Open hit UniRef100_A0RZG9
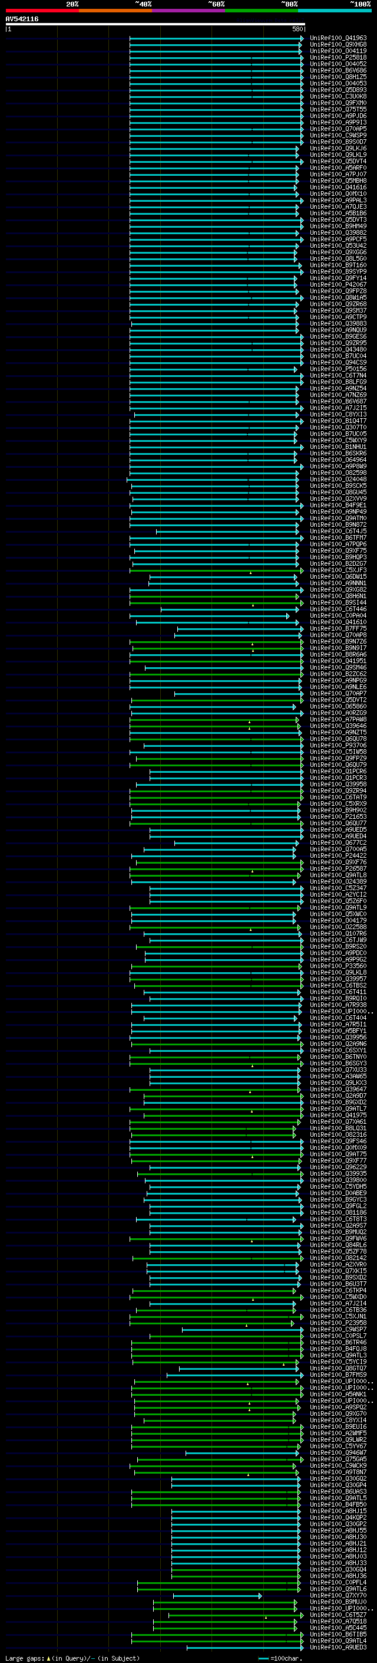 pos(338,713)
